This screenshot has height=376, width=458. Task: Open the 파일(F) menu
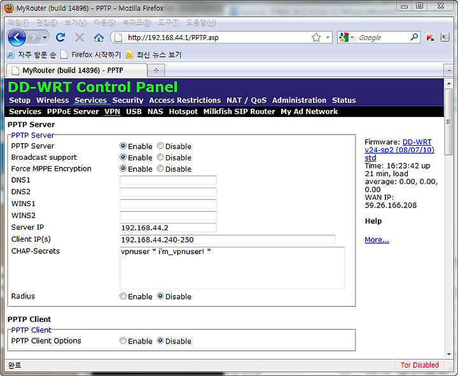18,22
